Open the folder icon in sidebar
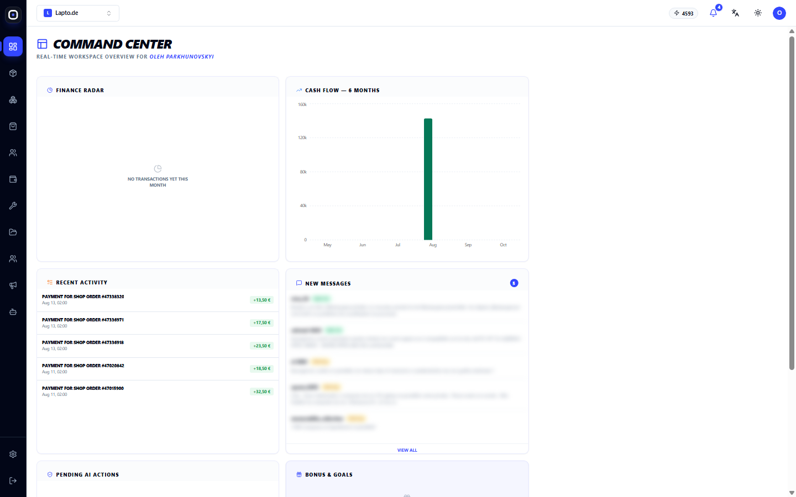796x497 pixels. (13, 232)
